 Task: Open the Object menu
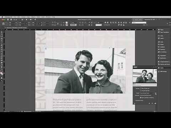coord(33,17)
